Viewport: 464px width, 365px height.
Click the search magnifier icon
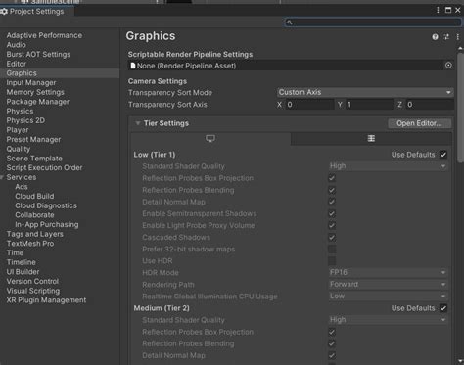(289, 23)
